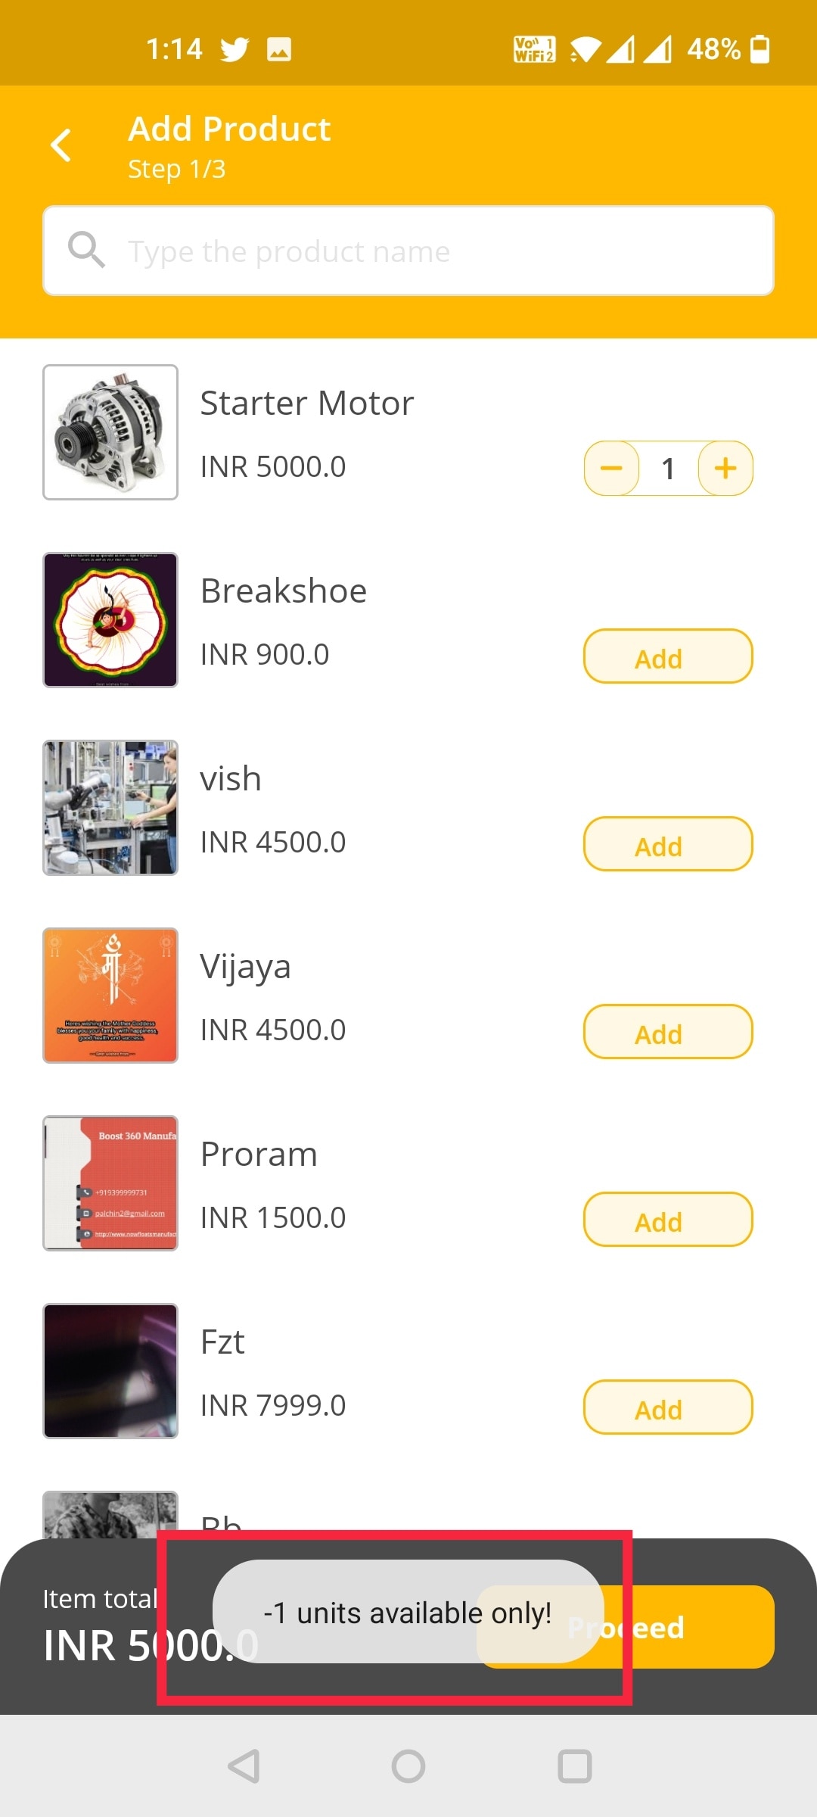
Task: Increase Starter Motor quantity with plus
Action: (x=725, y=468)
